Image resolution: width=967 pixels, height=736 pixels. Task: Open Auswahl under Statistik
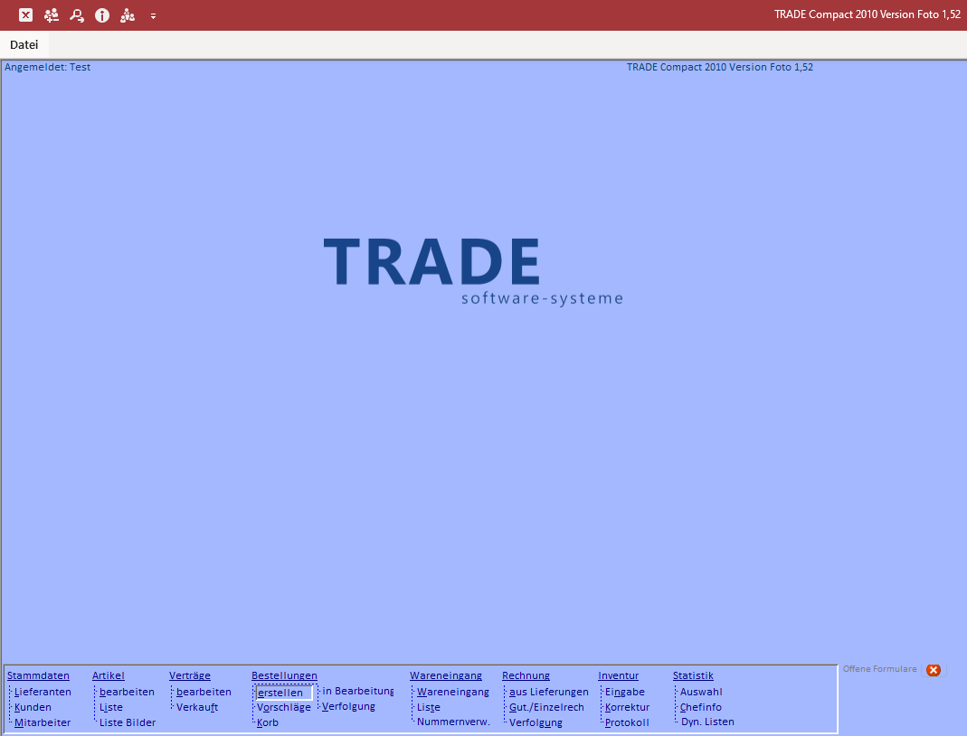[x=701, y=692]
